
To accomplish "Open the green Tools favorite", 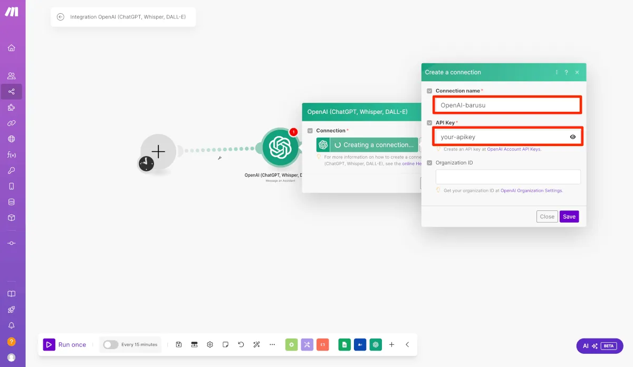I will [292, 344].
